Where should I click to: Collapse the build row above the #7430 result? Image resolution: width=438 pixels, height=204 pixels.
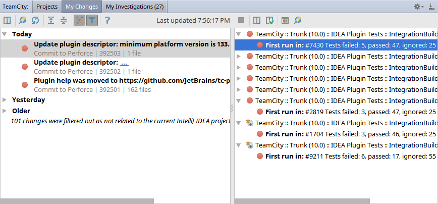(238, 34)
